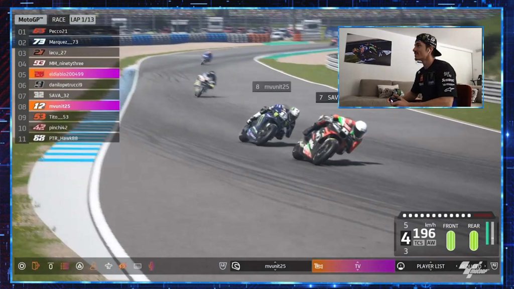This screenshot has height=289, width=514.
Task: Select highlighted row eldiablo200499
Action: (74, 74)
